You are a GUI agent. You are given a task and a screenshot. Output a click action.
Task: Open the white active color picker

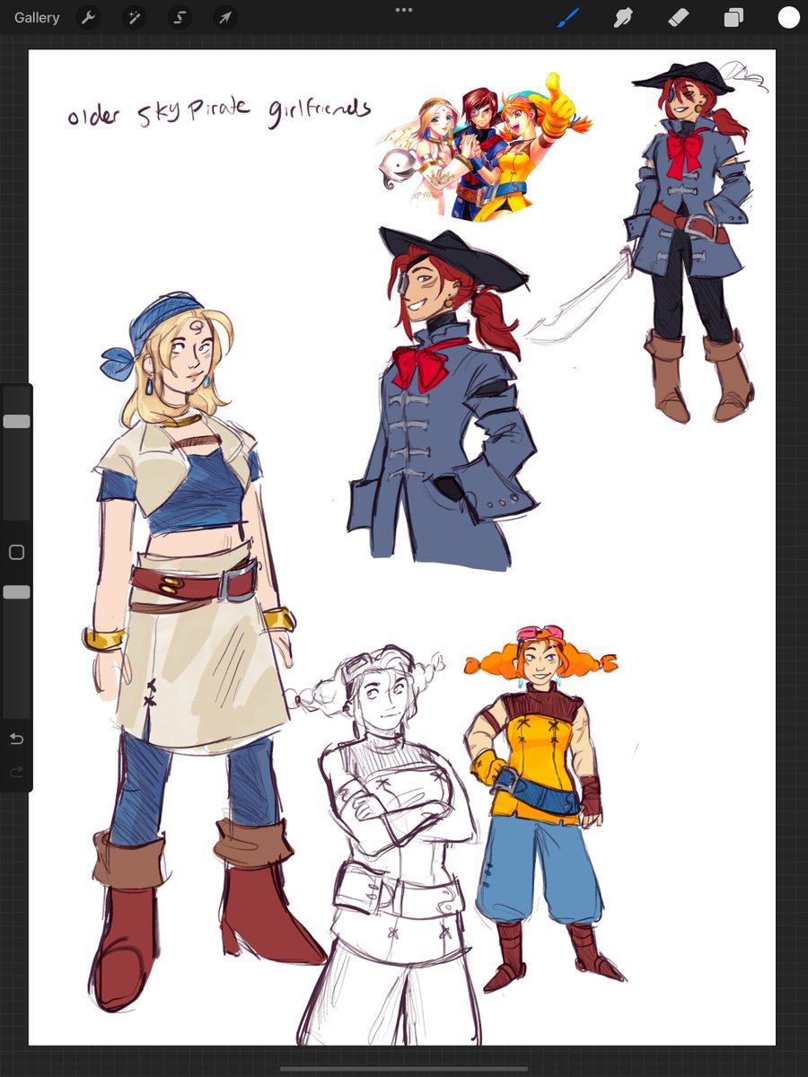tap(788, 17)
